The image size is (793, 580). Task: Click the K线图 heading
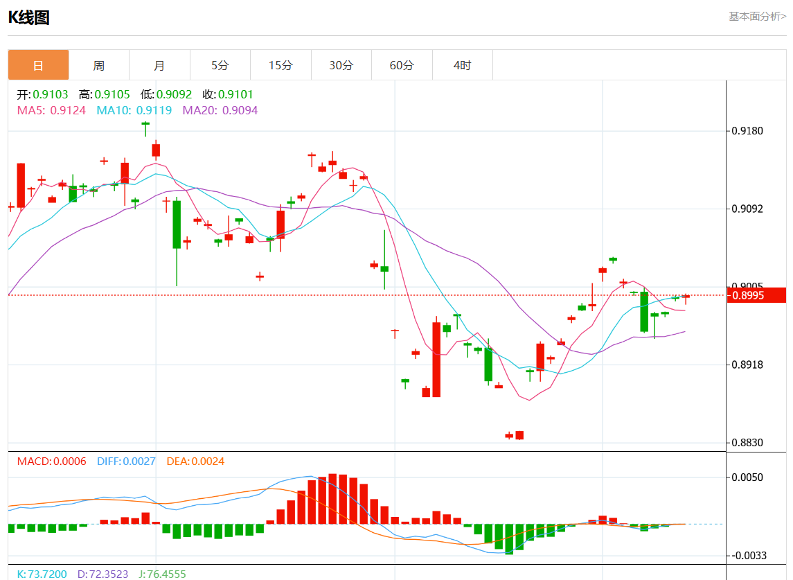coord(29,18)
